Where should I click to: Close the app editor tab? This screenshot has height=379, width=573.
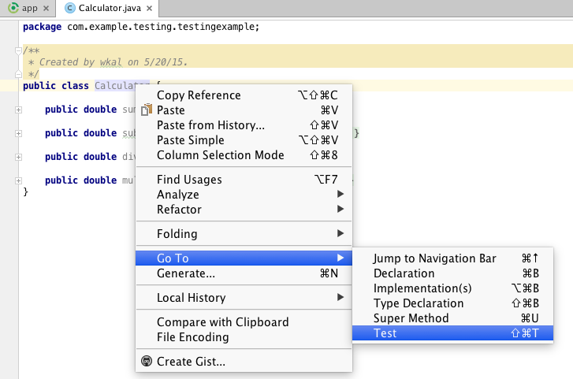46,8
